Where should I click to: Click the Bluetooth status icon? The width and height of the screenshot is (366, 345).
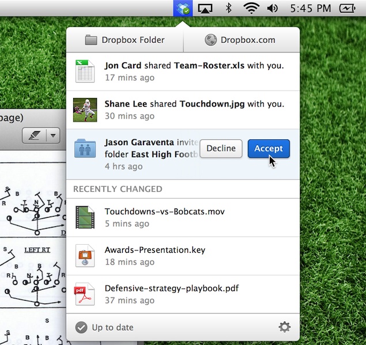click(228, 8)
